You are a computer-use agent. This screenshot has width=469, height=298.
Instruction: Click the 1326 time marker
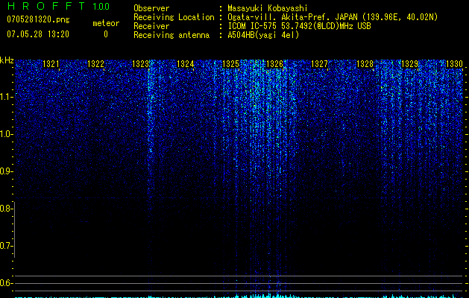coord(275,64)
